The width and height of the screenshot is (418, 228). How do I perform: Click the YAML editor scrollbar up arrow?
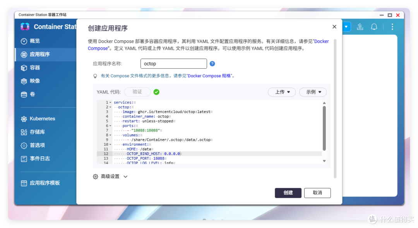pos(324,103)
